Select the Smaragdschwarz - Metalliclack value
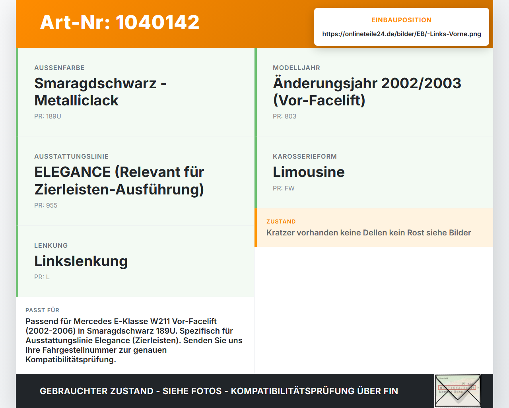 pos(100,92)
